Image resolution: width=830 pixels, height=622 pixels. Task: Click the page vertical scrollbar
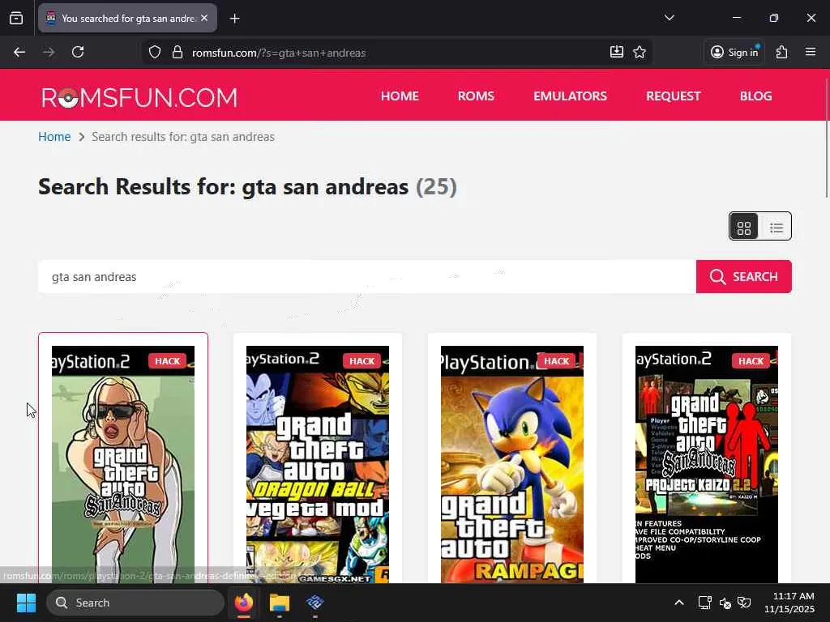826,138
